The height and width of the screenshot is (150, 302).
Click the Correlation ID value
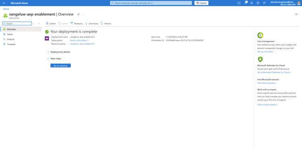coord(185,40)
